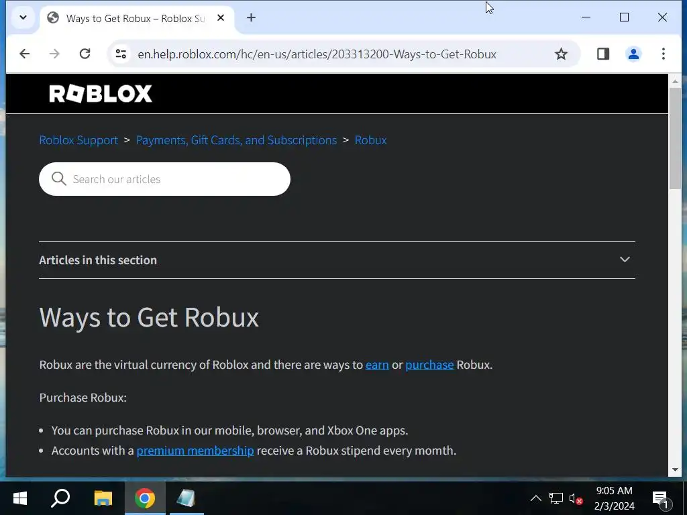687x515 pixels.
Task: Click the URL in the address bar
Action: click(x=317, y=54)
